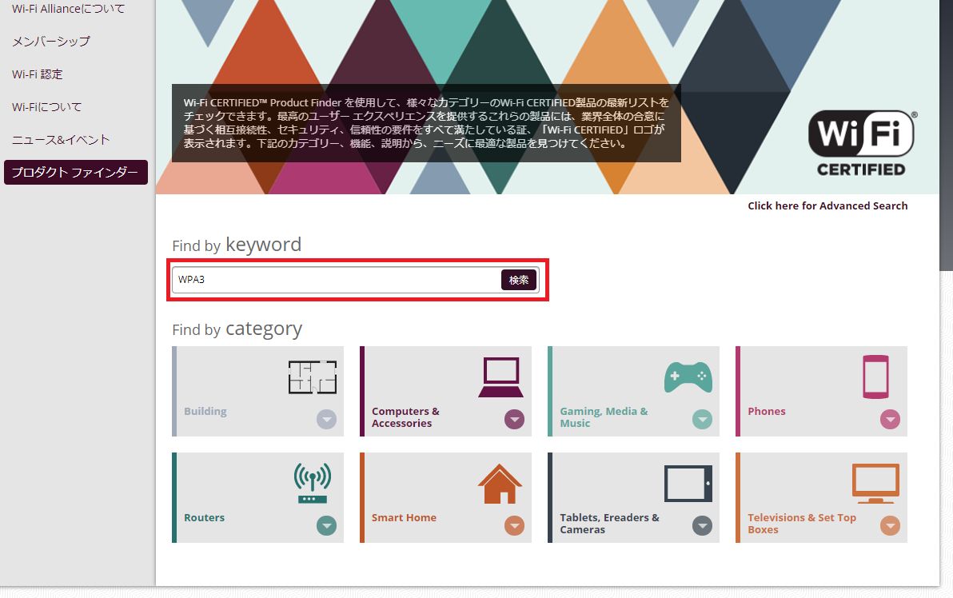Click the Gaming, Media & Music label
The height and width of the screenshot is (598, 953).
pos(604,417)
